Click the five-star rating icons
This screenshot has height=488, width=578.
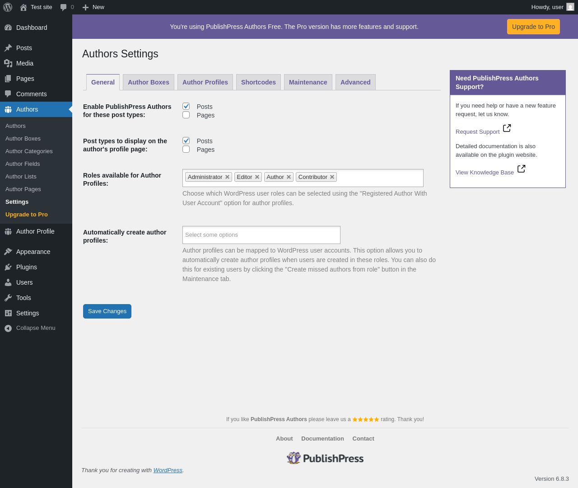click(366, 419)
